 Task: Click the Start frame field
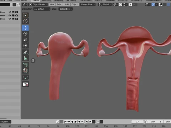[x=156, y=122]
